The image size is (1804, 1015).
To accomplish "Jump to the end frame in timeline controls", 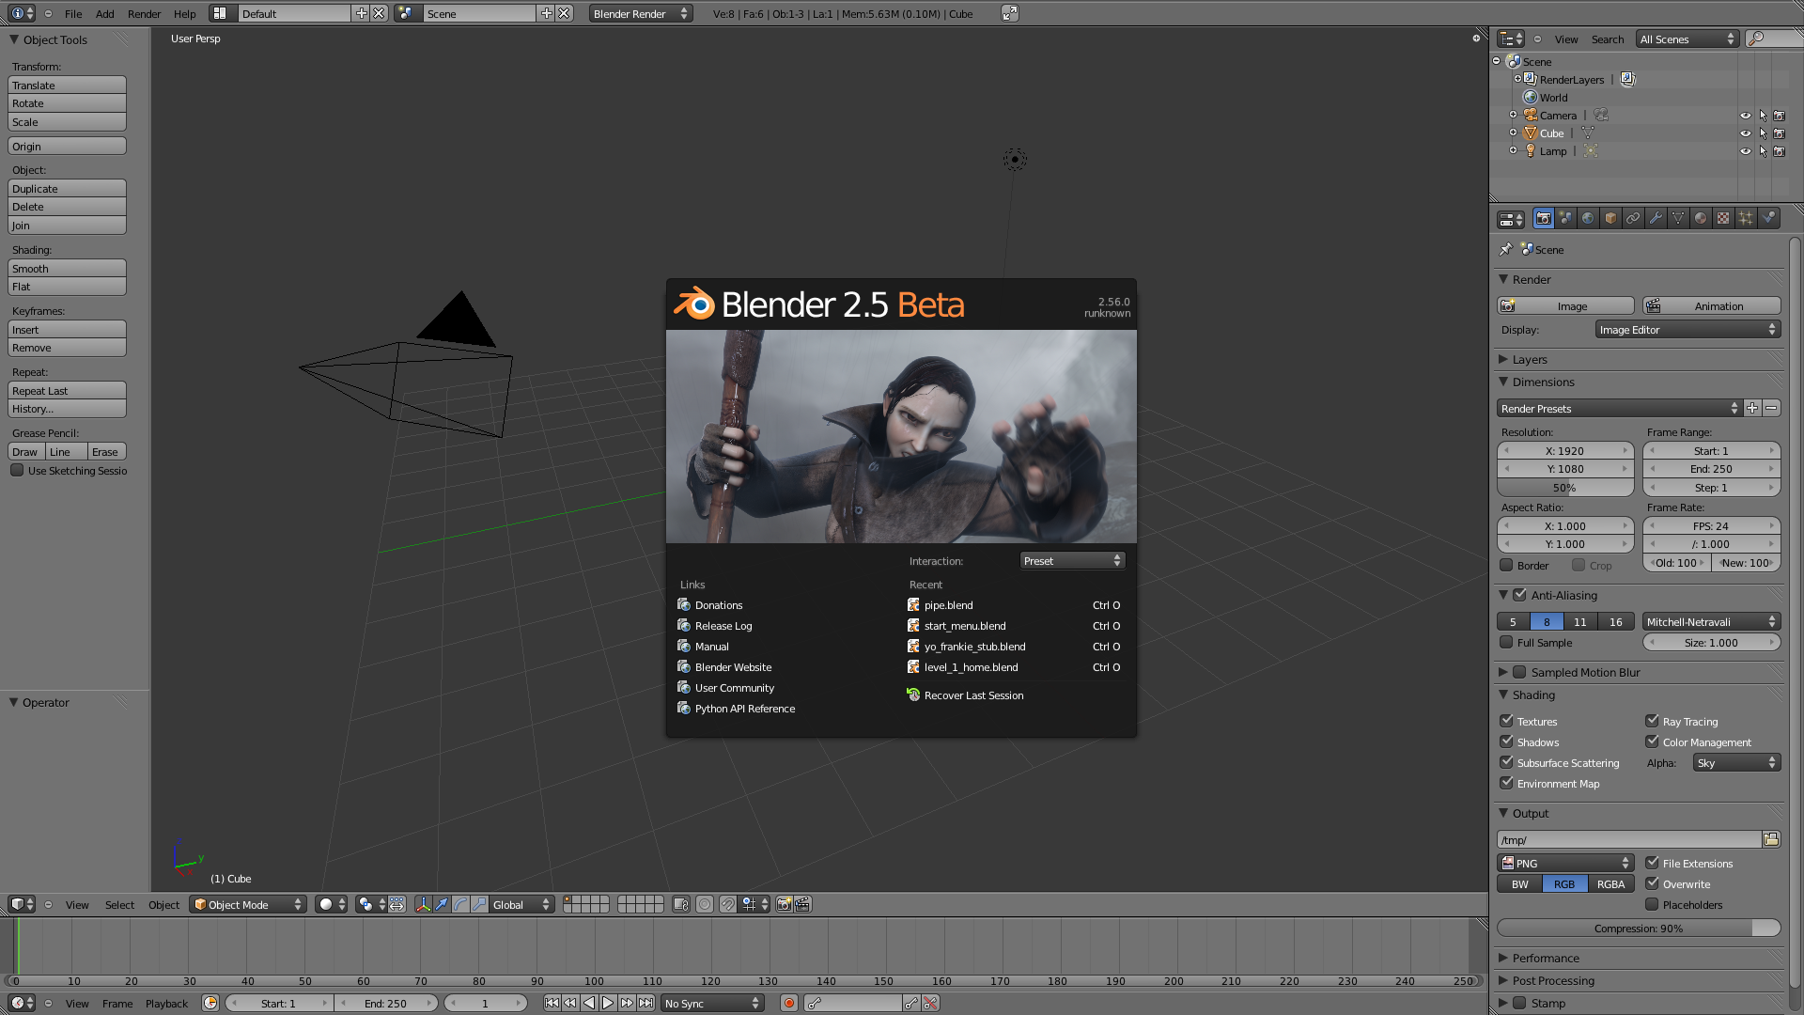I will pyautogui.click(x=645, y=1003).
